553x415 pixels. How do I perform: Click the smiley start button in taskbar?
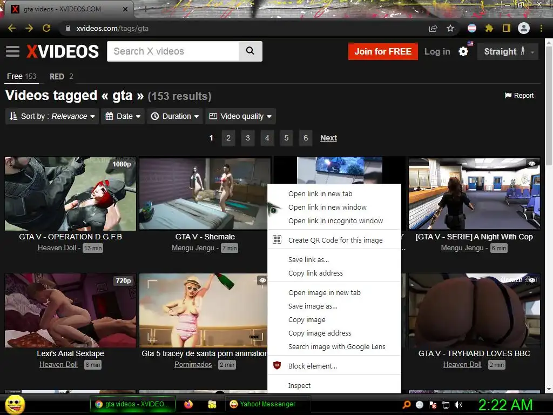15,404
